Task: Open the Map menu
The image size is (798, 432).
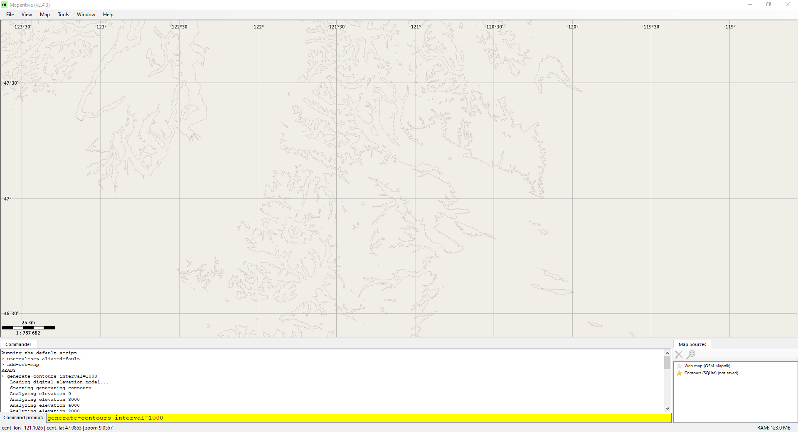Action: pos(44,14)
